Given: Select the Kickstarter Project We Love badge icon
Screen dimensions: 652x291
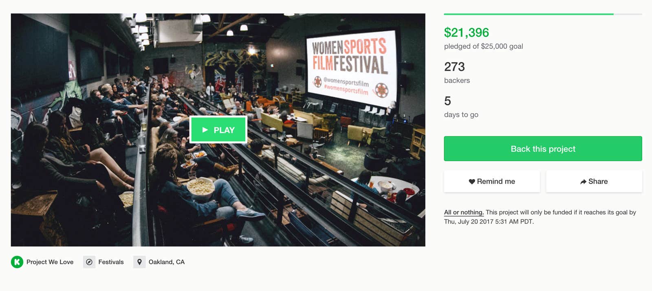Looking at the screenshot, I should pos(16,262).
